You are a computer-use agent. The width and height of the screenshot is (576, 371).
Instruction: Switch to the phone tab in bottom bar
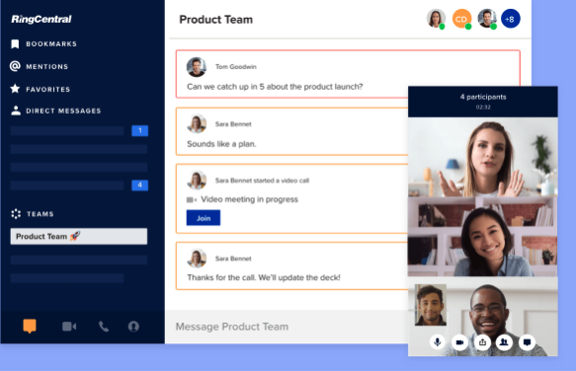click(x=104, y=327)
